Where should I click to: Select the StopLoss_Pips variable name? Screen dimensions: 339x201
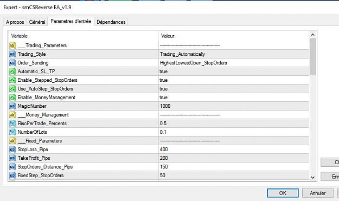click(33, 150)
